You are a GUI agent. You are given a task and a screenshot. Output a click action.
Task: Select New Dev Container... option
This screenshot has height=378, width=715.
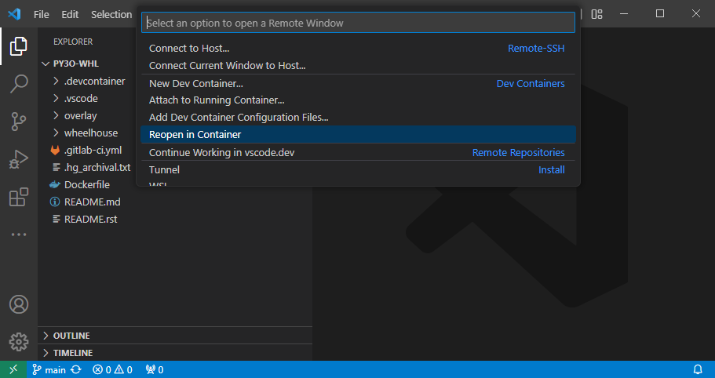(358, 83)
